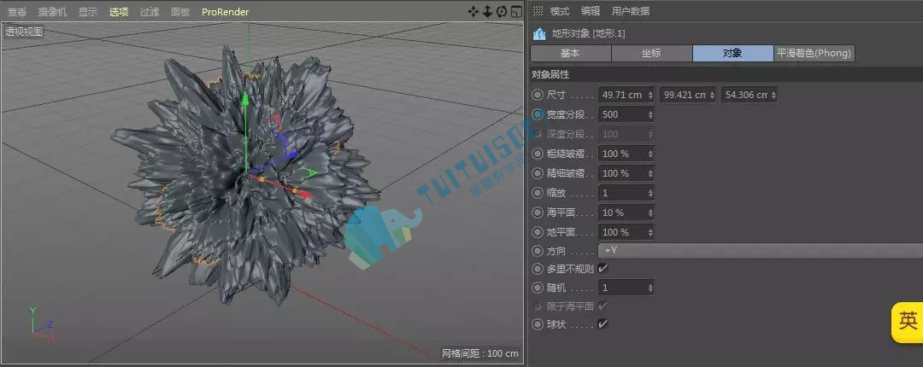Open the 编辑 menu in attributes
Image resolution: width=923 pixels, height=367 pixels.
[x=591, y=11]
